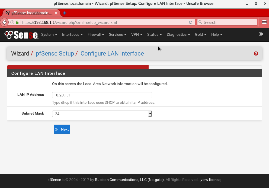The height and width of the screenshot is (188, 269).
Task: Open the Status menu
Action: 154,35
